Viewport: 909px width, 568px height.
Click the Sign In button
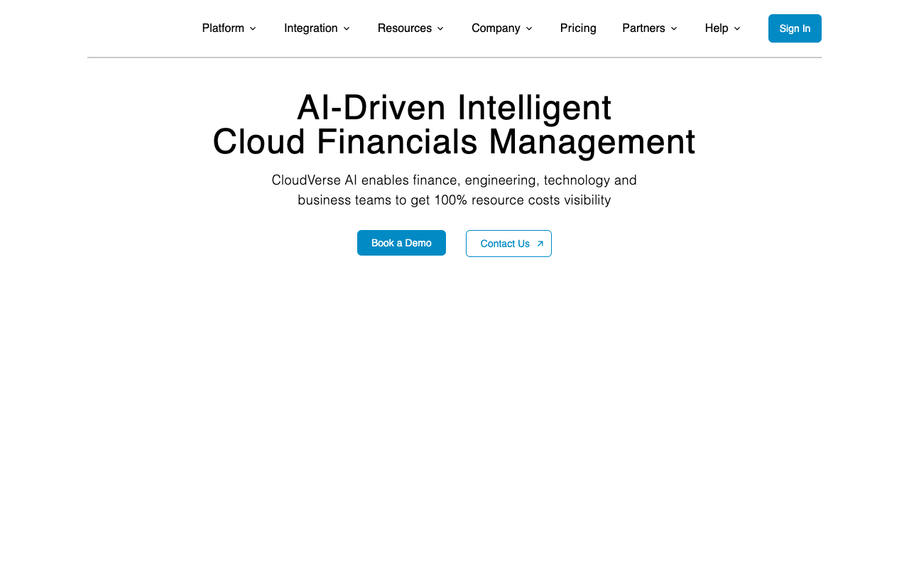(x=795, y=28)
